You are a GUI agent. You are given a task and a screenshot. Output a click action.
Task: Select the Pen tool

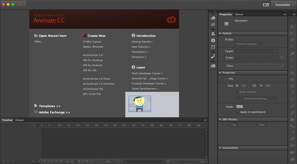(x=292, y=54)
